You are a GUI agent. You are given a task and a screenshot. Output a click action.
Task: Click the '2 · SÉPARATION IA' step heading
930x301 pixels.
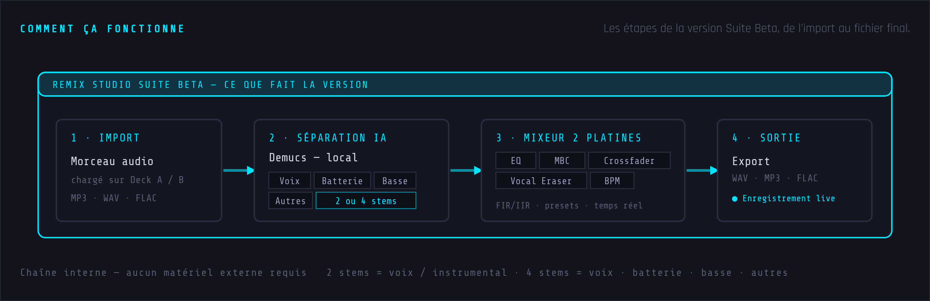click(328, 138)
